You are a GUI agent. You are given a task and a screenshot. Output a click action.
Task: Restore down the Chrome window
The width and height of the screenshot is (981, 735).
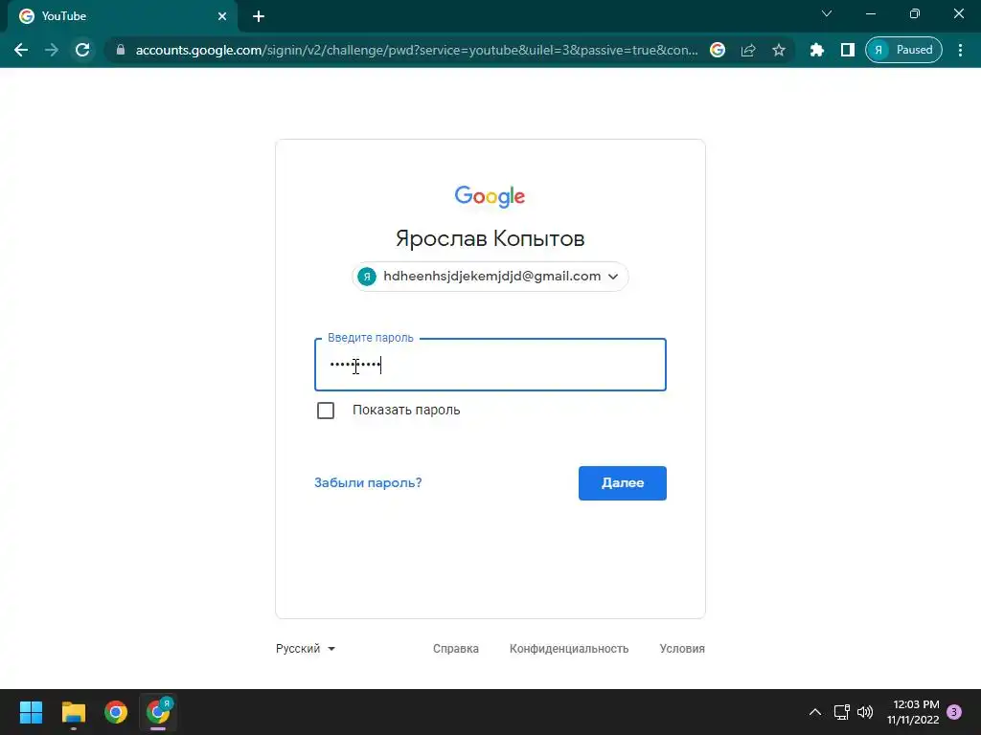pyautogui.click(x=915, y=13)
